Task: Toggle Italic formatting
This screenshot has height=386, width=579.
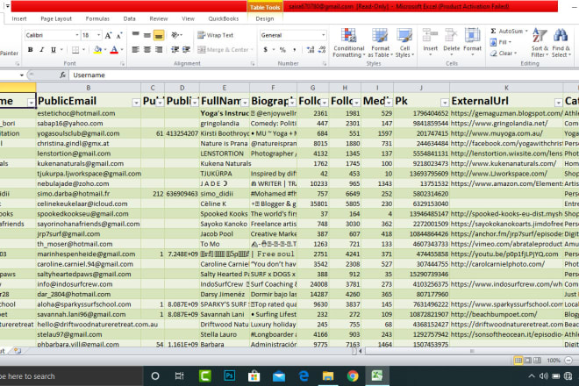Action: (42, 49)
